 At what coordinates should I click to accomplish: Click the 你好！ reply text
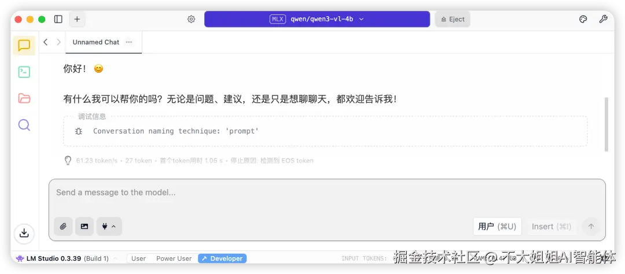[75, 68]
